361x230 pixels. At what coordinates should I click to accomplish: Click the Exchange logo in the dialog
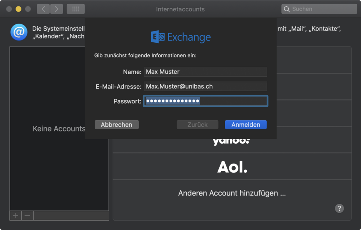point(180,37)
